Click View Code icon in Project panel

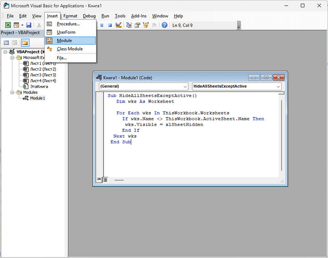click(x=6, y=43)
